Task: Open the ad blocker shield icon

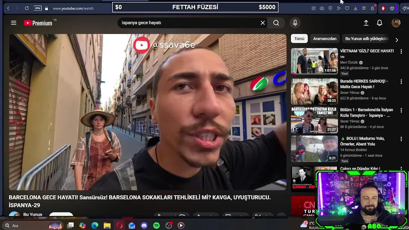Action: (x=330, y=8)
